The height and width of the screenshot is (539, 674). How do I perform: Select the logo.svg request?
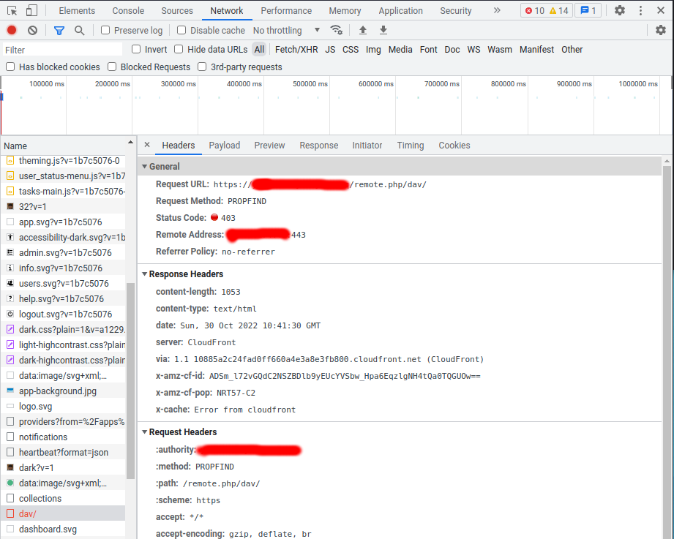(63, 407)
